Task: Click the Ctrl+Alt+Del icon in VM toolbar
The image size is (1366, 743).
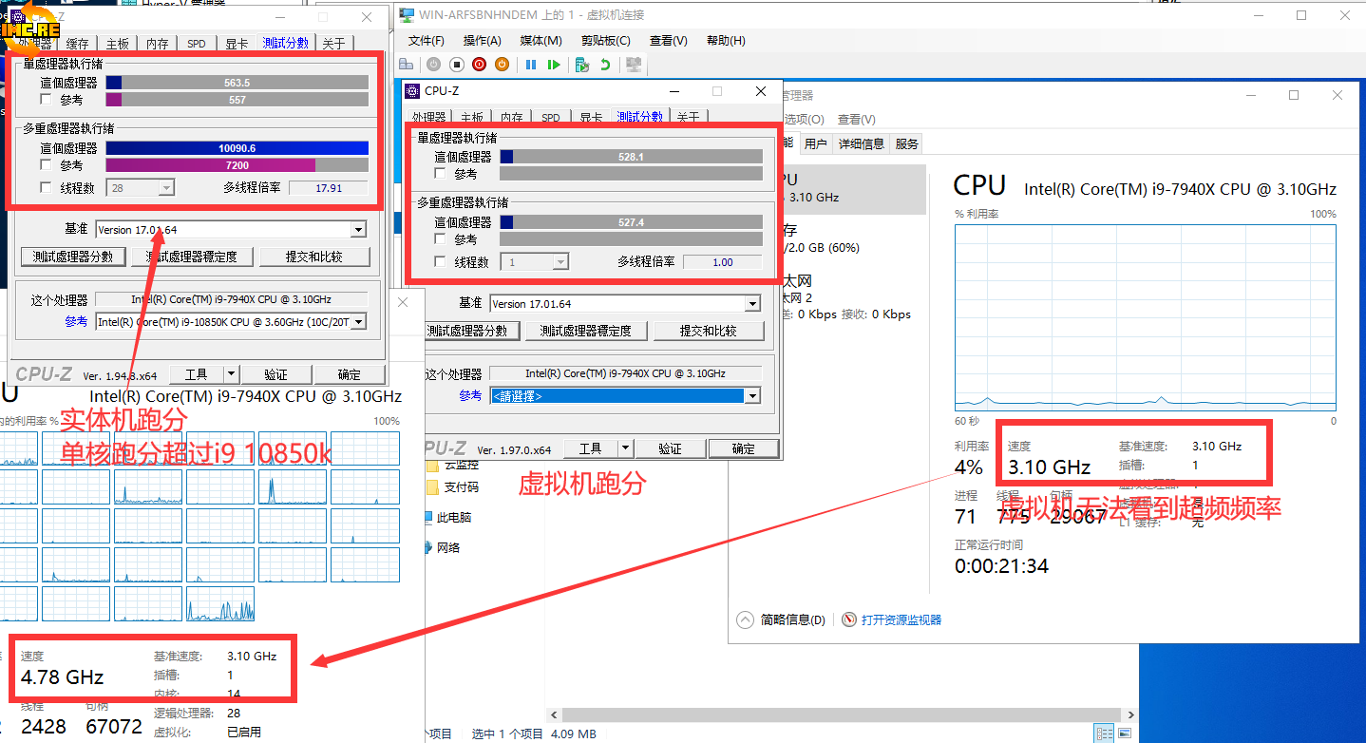Action: coord(407,65)
